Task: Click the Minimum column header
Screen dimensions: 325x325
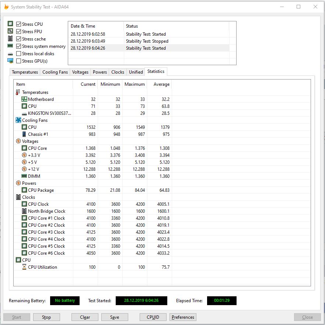Action: [x=110, y=84]
